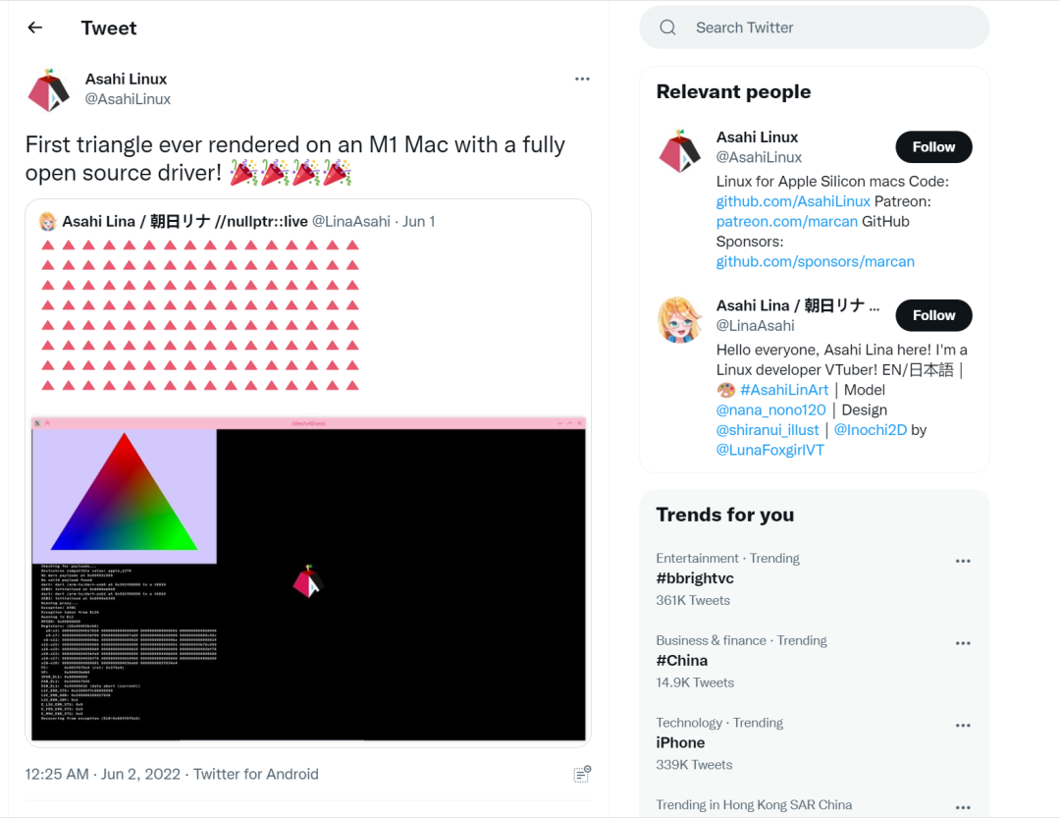Click the tweet analytics icon near timestamp

pyautogui.click(x=582, y=774)
